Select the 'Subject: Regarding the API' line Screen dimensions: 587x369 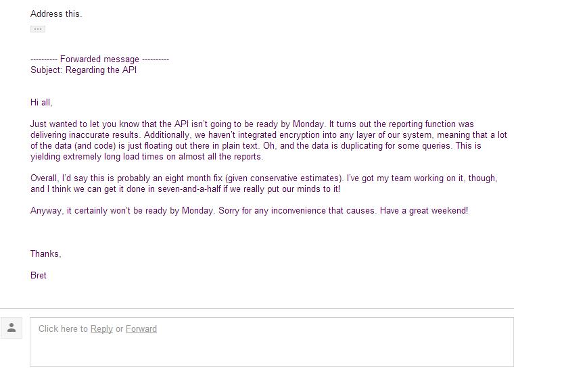point(83,70)
